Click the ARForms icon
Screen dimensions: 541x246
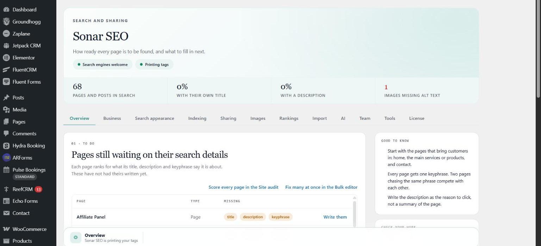6,157
